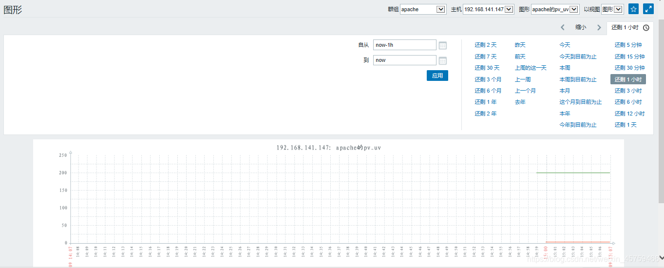Set range to 还剩 3 小时
Screen dimensions: 664x268
point(628,91)
